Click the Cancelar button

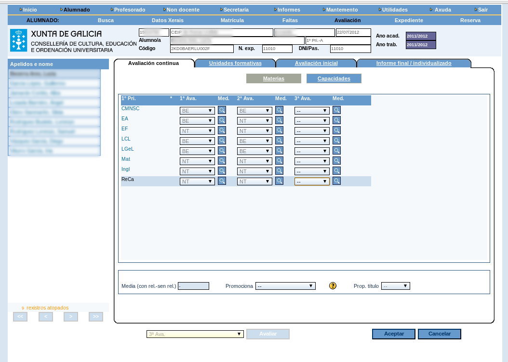pyautogui.click(x=439, y=334)
